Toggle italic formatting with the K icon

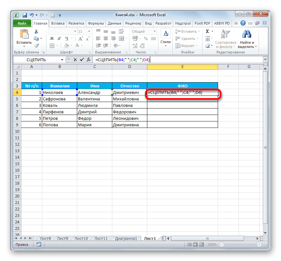point(59,38)
